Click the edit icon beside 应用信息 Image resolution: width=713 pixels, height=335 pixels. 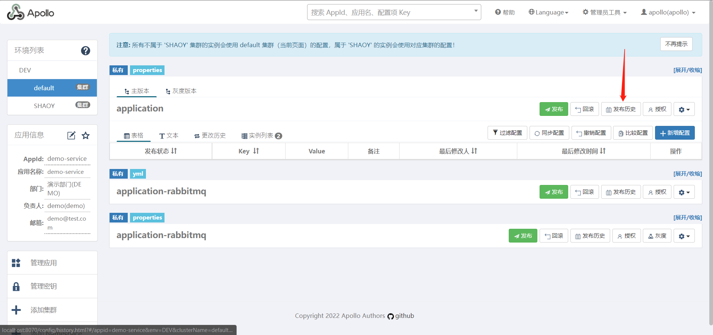tap(71, 136)
